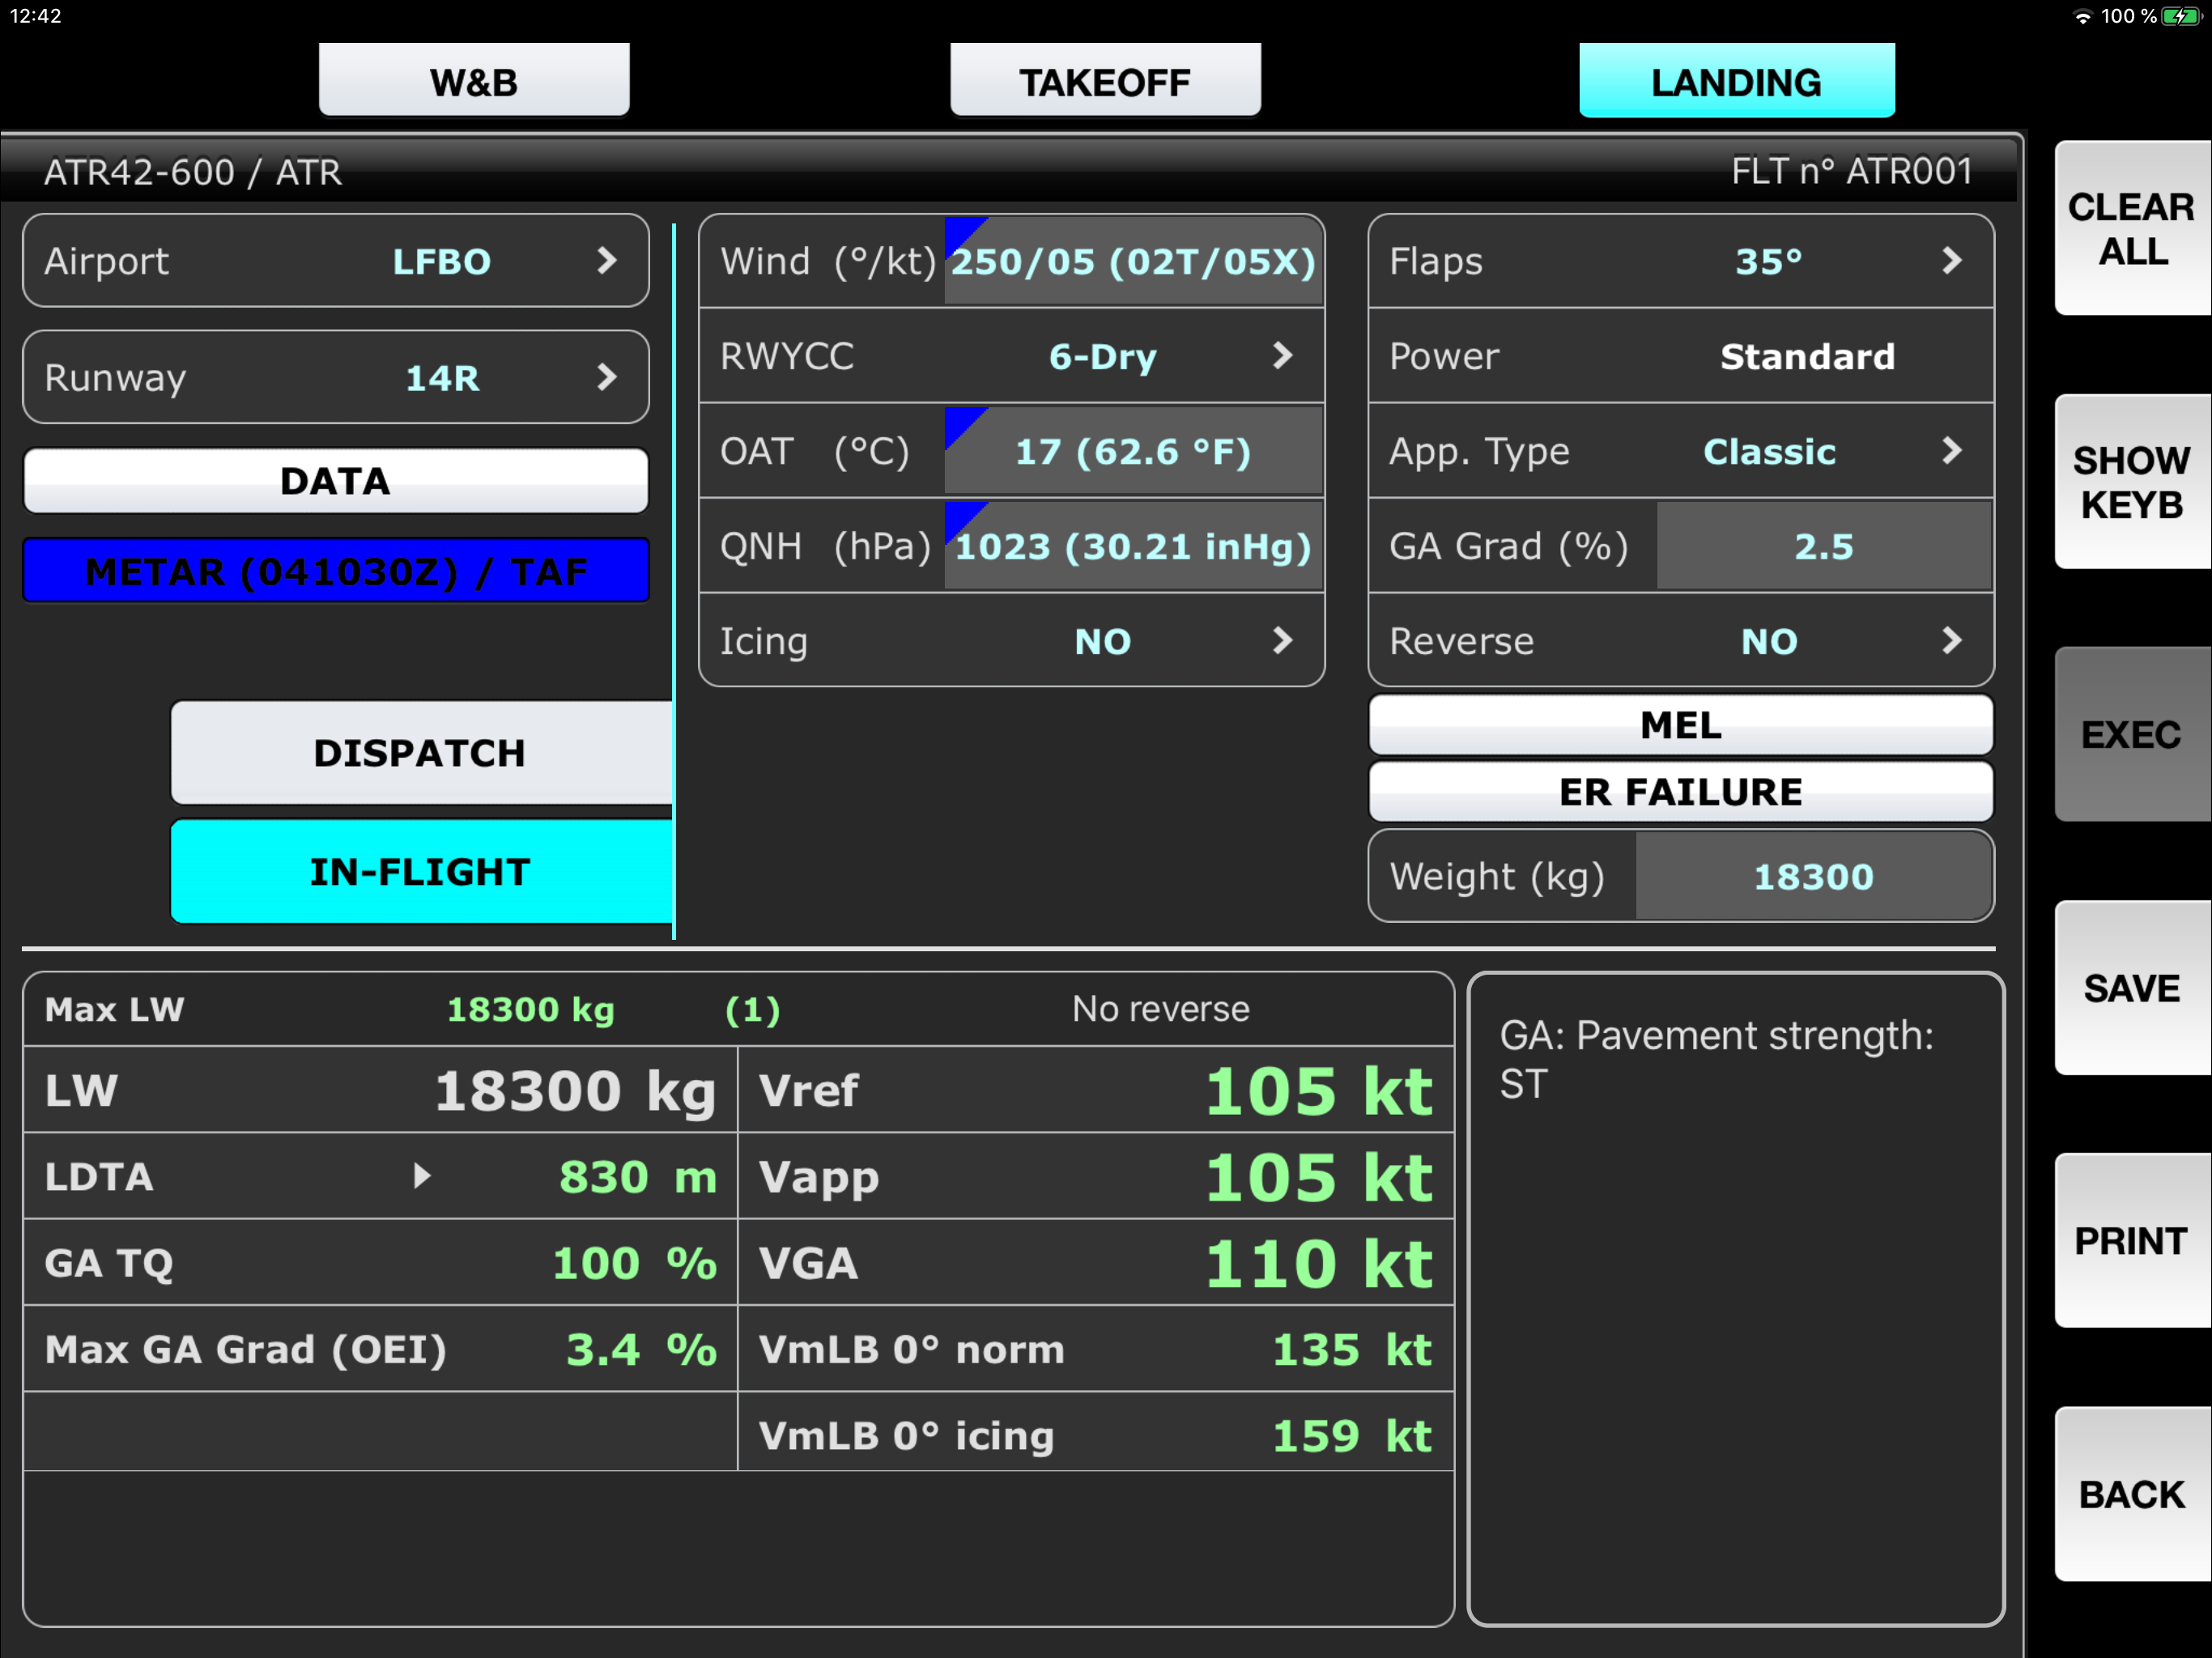The image size is (2212, 1658).
Task: Tap the PRINT button
Action: pos(2132,1241)
